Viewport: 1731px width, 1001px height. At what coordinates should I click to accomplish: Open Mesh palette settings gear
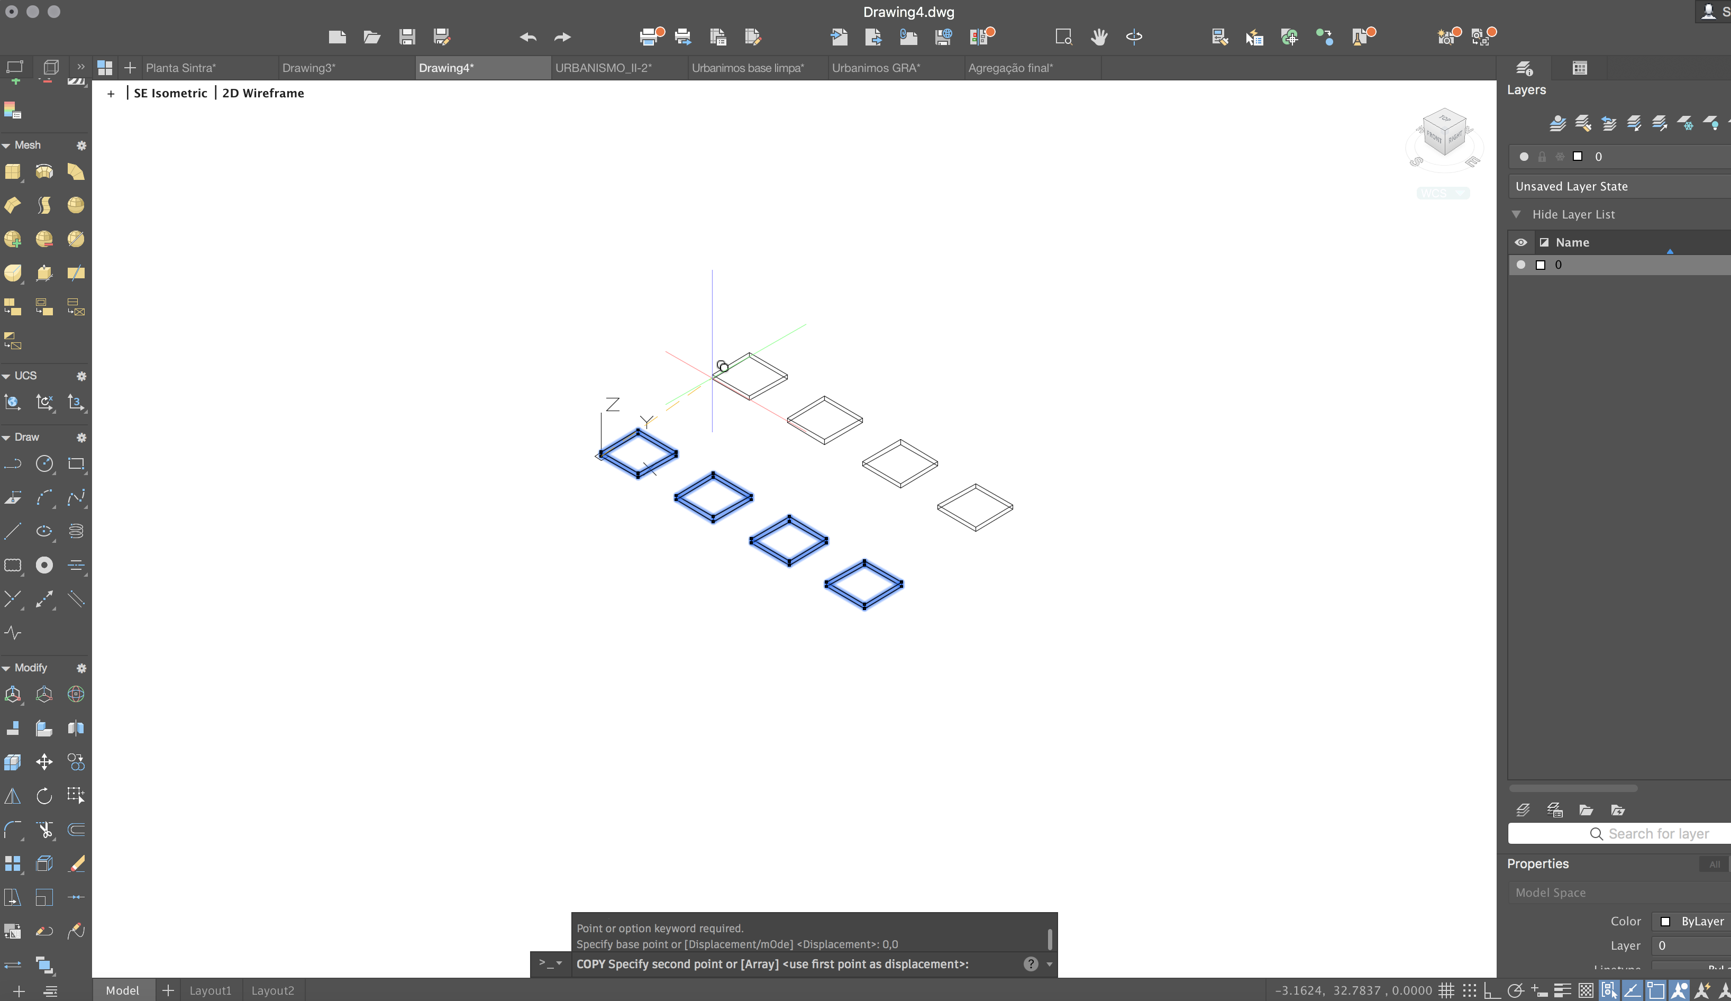coord(81,145)
